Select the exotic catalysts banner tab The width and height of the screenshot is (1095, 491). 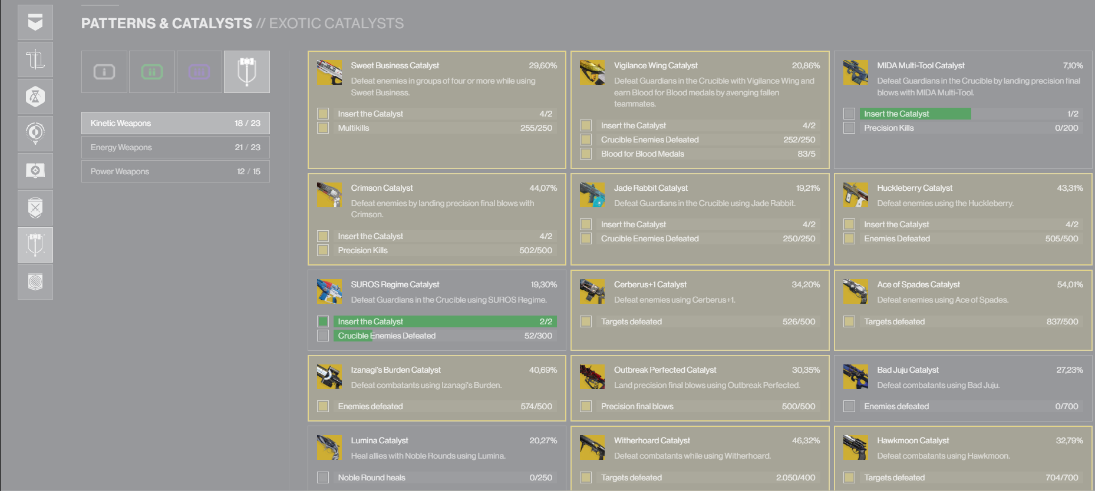pyautogui.click(x=247, y=72)
